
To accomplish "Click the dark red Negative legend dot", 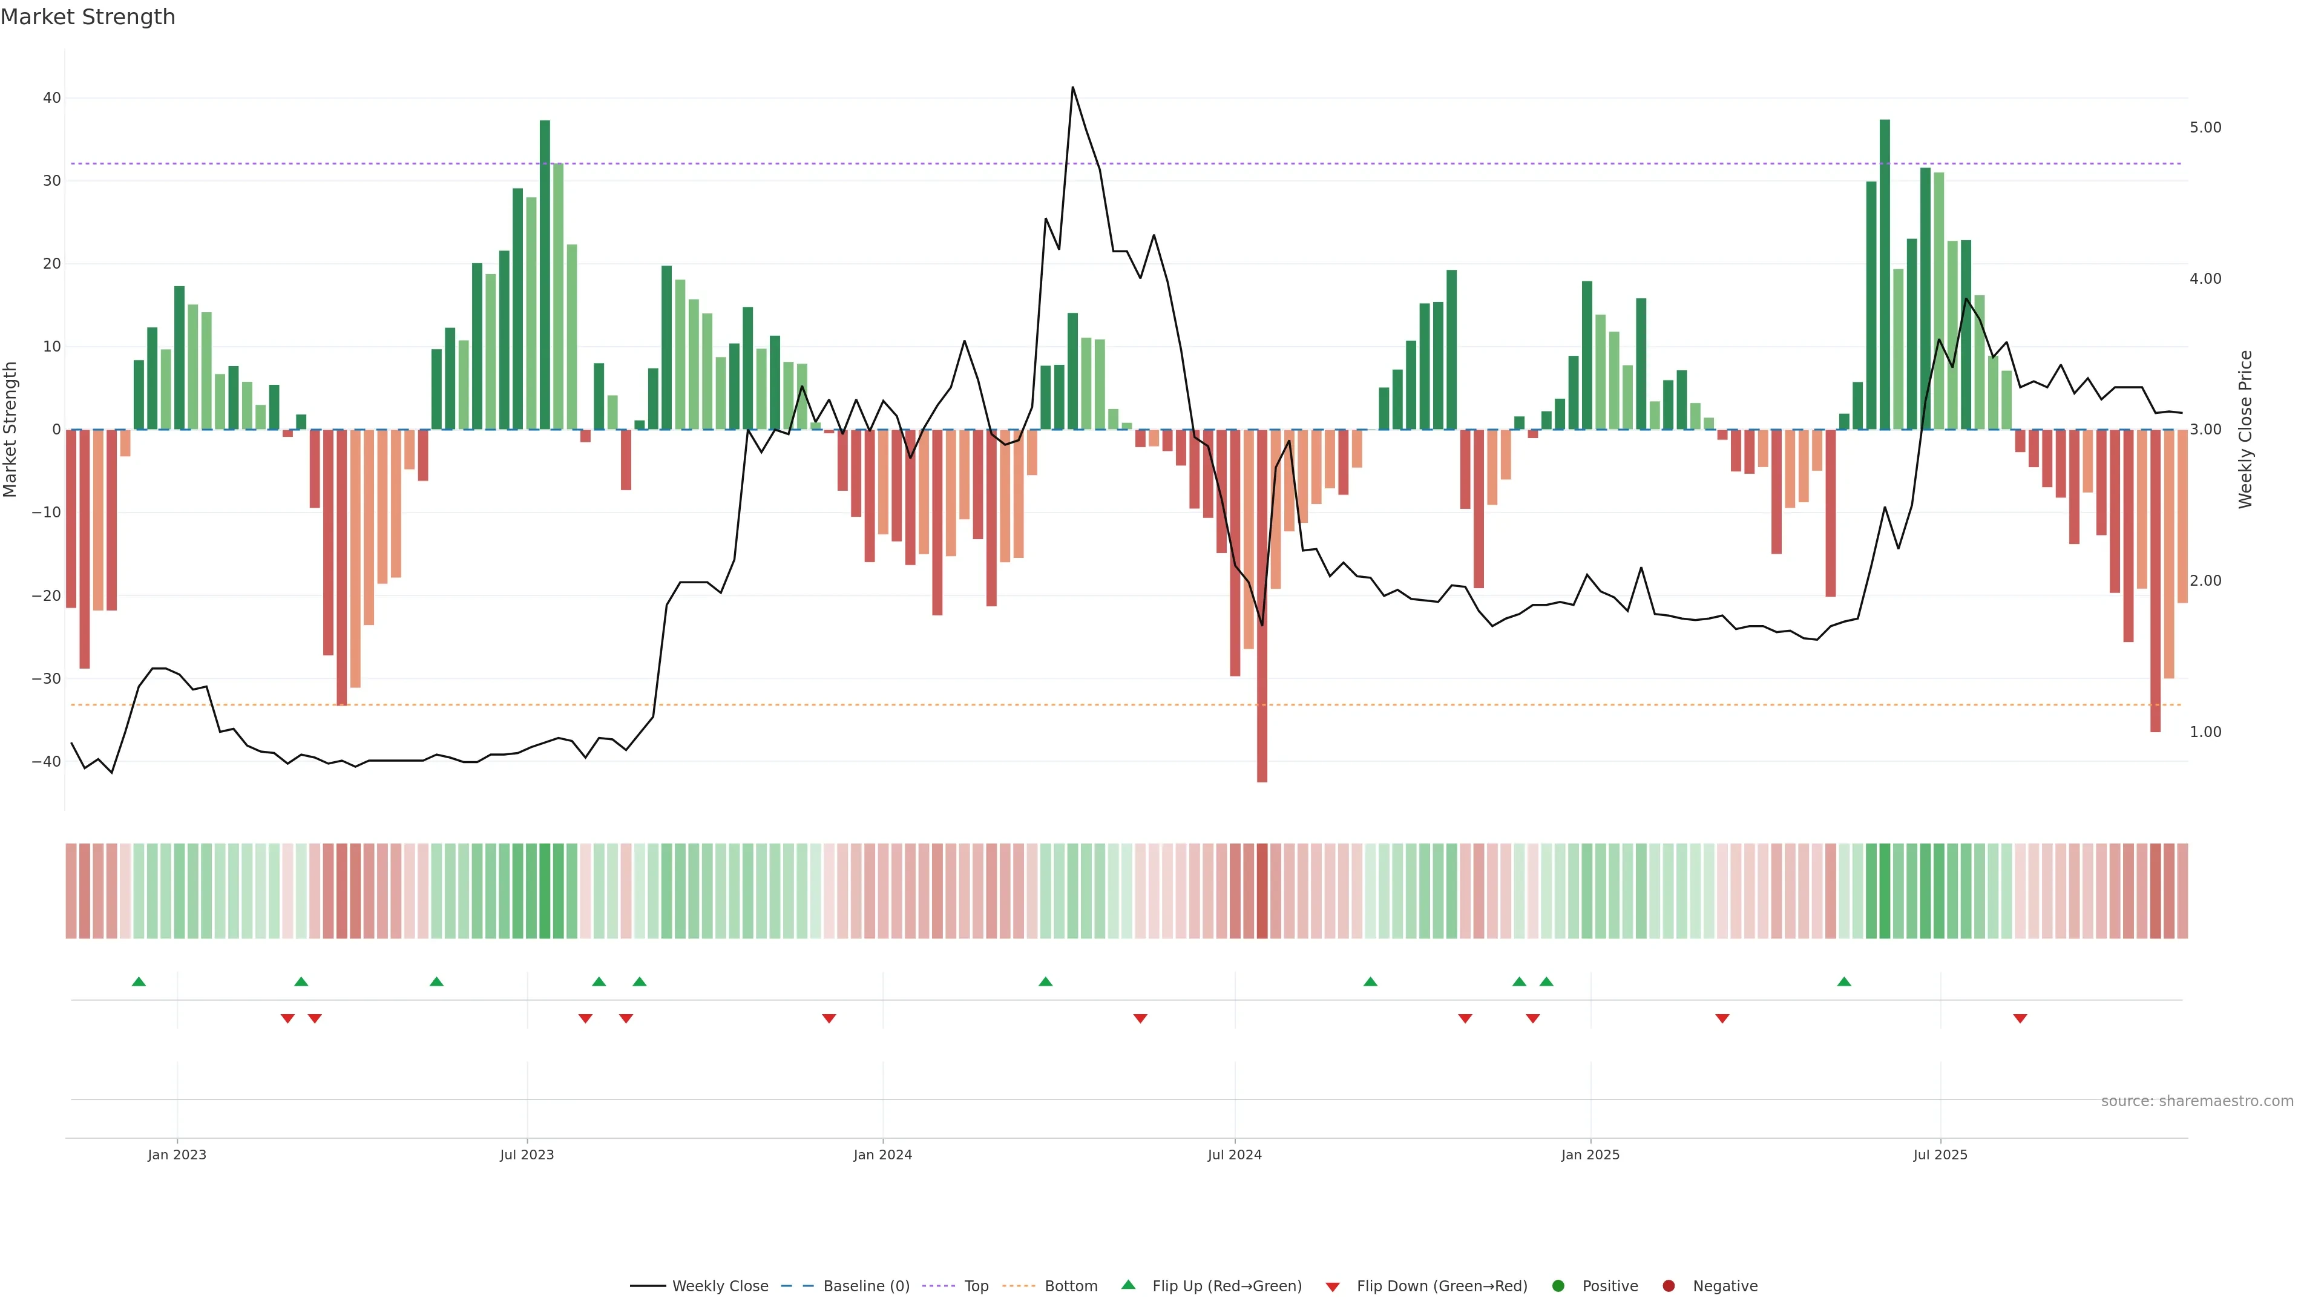I will click(1668, 1286).
